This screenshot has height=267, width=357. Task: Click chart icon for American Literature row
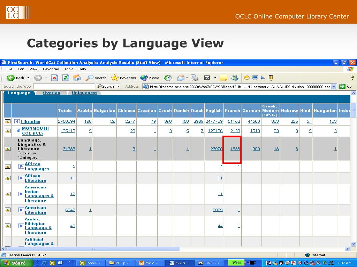point(8,210)
